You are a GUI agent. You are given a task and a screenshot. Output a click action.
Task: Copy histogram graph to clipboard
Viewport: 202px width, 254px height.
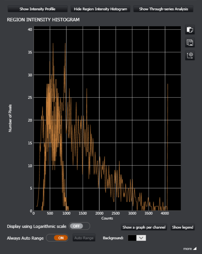pos(190,30)
